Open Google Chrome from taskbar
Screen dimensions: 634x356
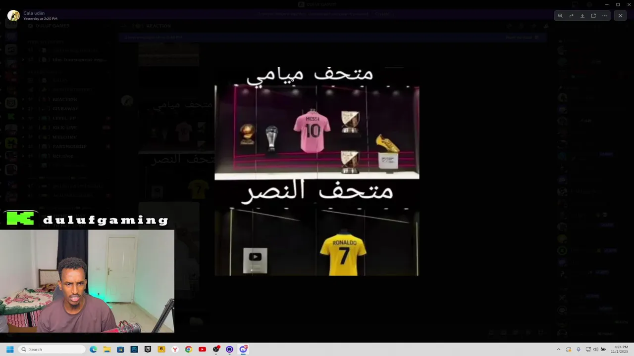click(189, 349)
